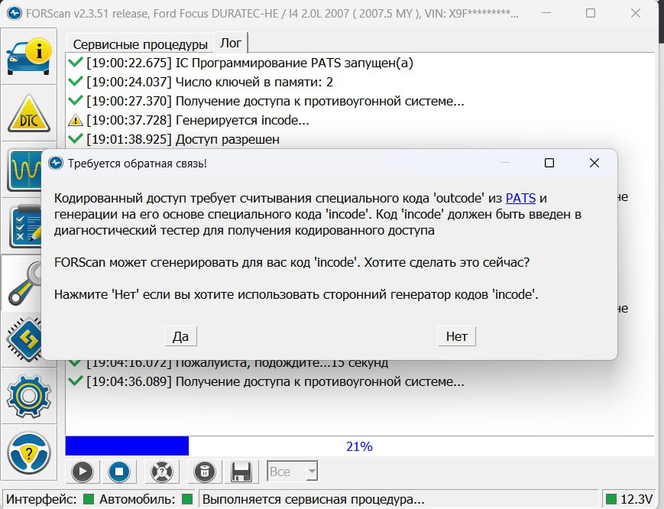Image resolution: width=664 pixels, height=509 pixels.
Task: Open the oscilloscope live data section
Action: click(x=24, y=170)
